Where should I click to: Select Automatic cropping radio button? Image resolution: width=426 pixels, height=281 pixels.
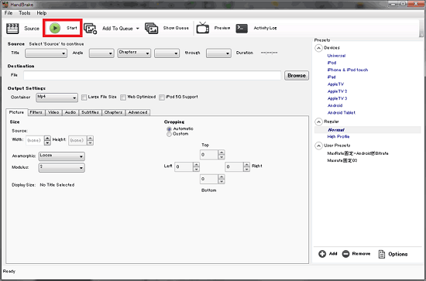pyautogui.click(x=169, y=129)
